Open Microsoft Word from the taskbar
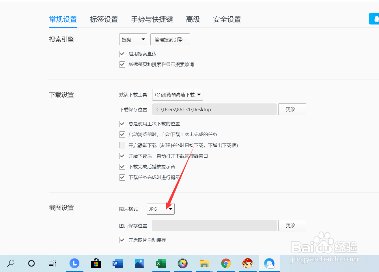 coord(118,263)
